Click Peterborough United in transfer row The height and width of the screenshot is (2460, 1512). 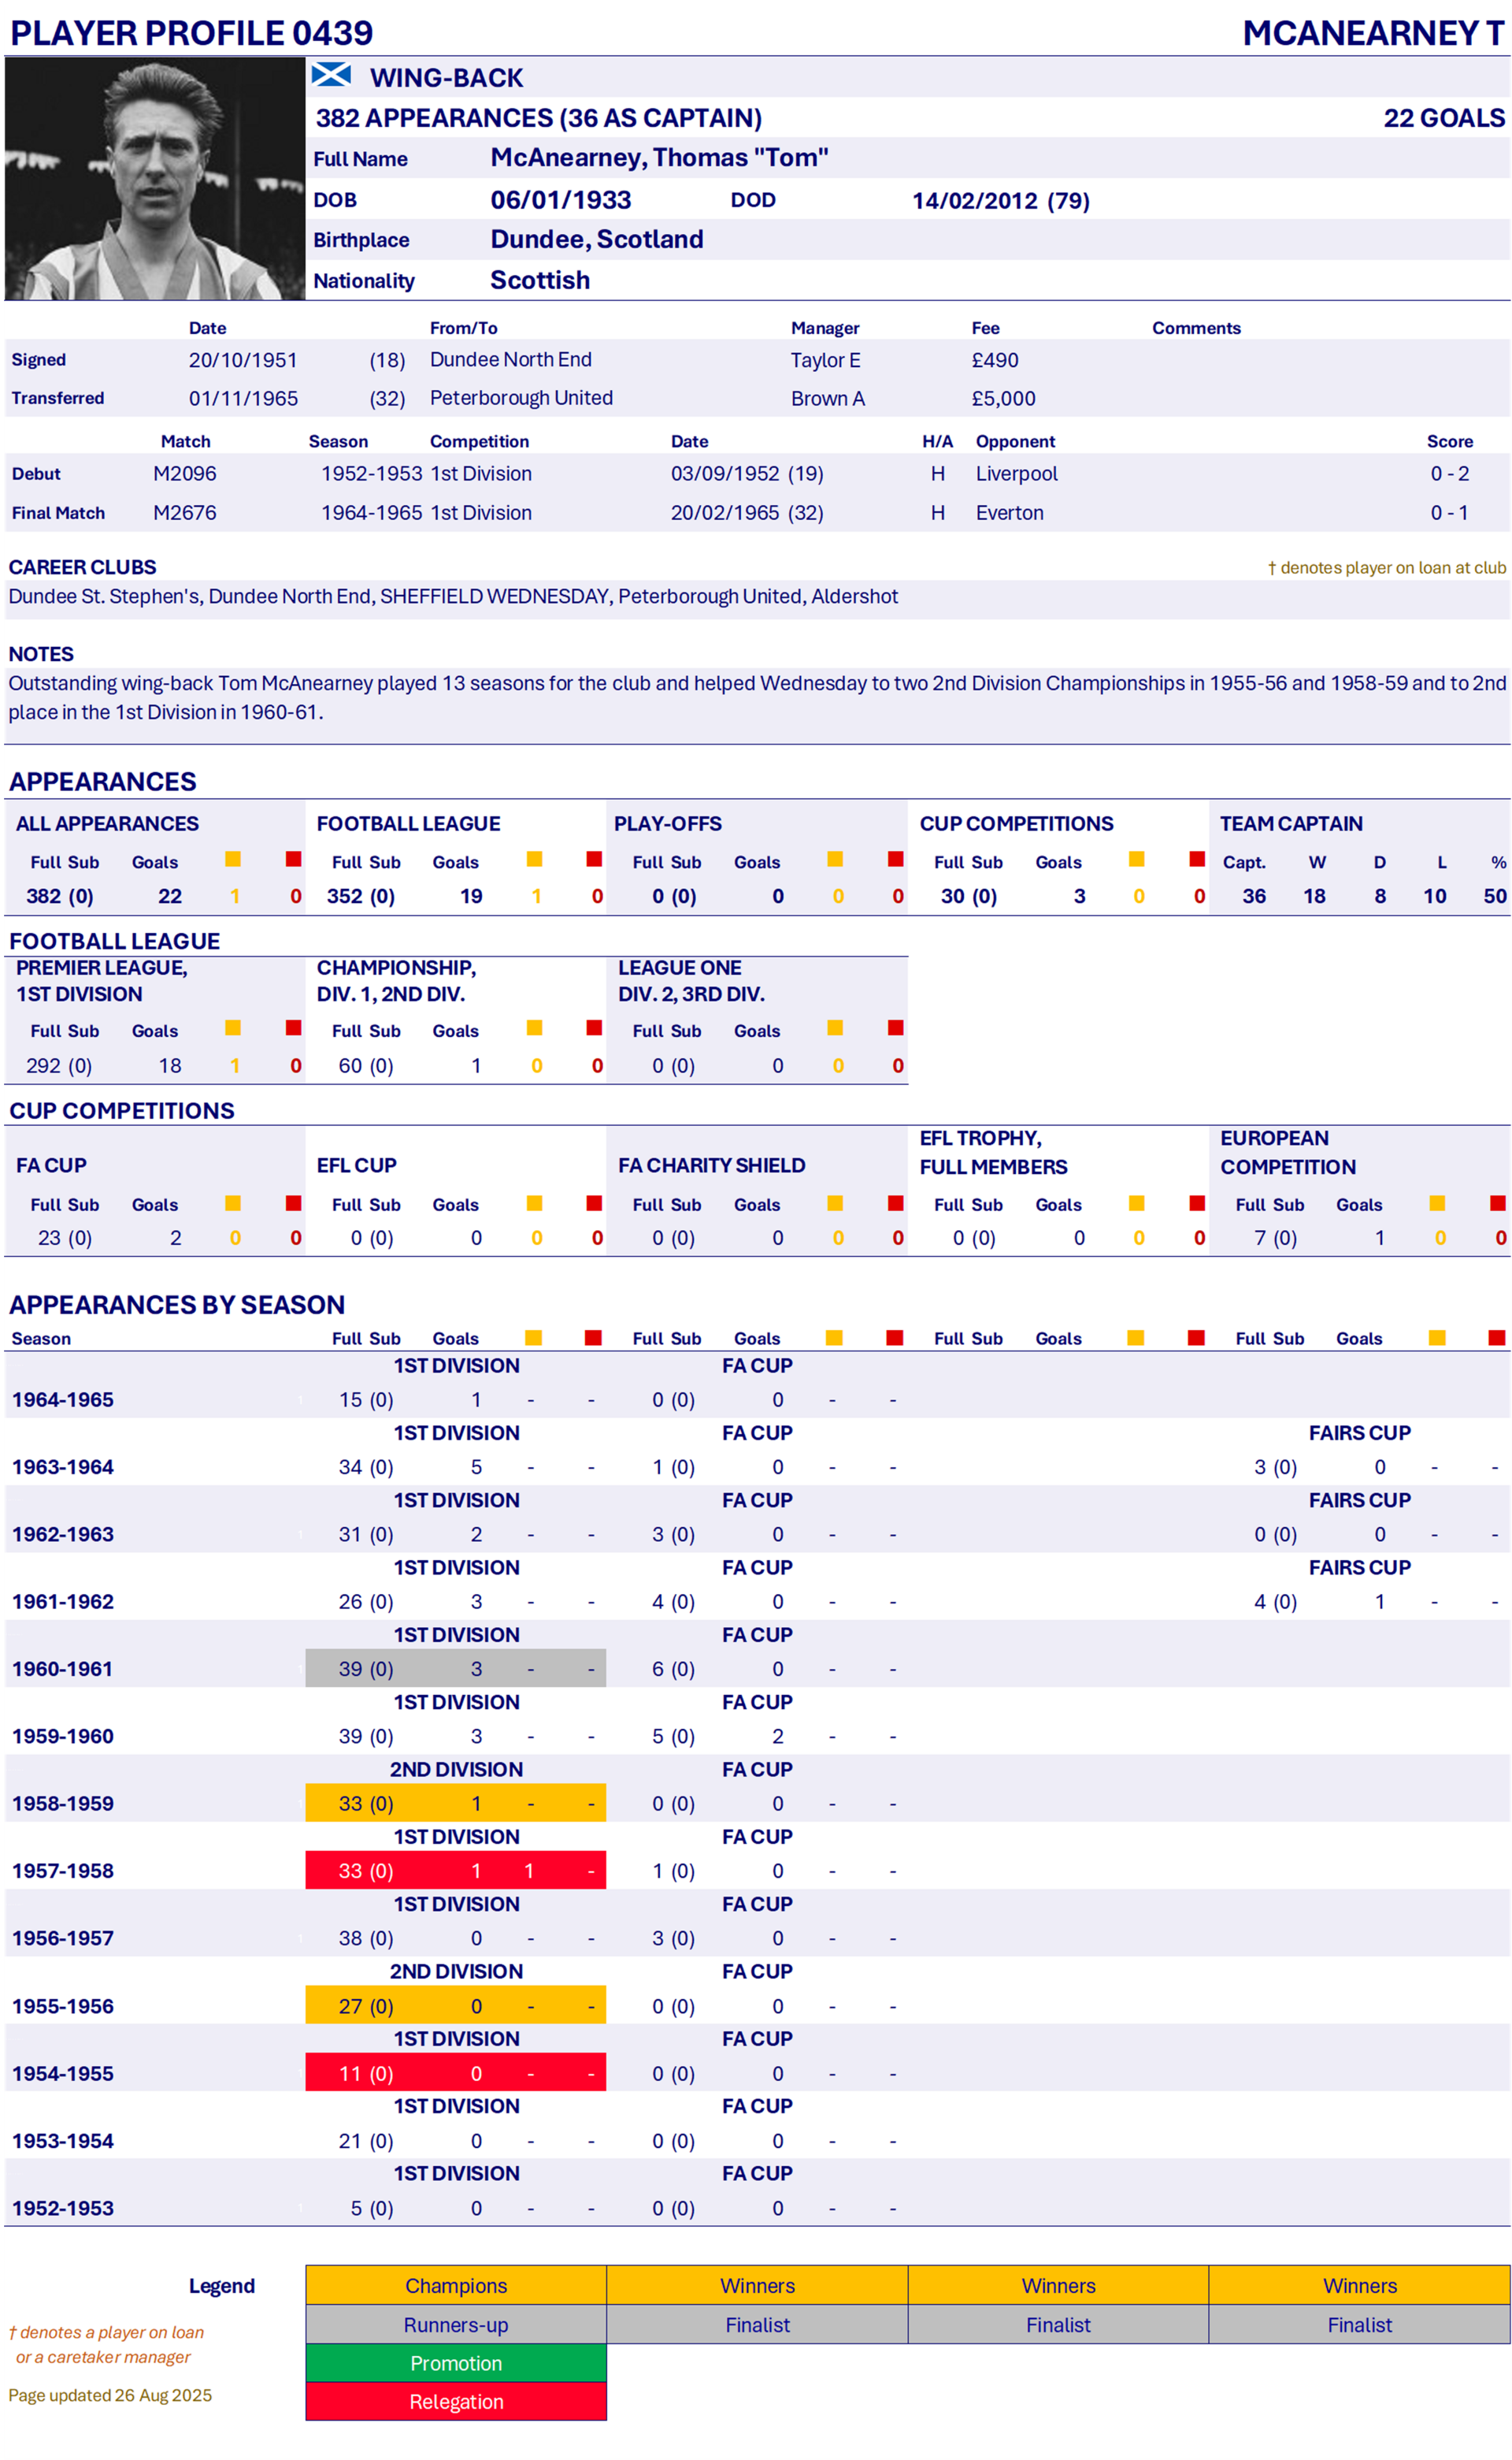(x=521, y=398)
